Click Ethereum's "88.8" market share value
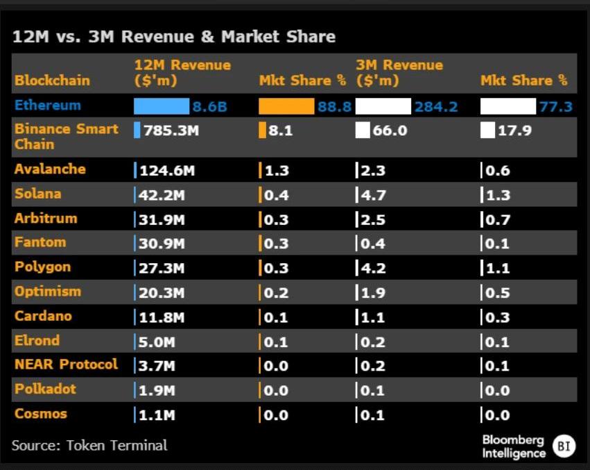Viewport: 590px width, 470px height. pos(334,107)
